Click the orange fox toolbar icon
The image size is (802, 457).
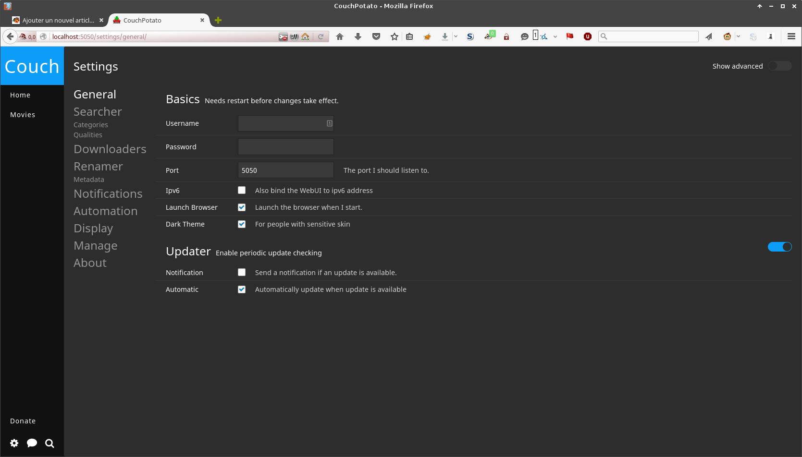pyautogui.click(x=427, y=36)
